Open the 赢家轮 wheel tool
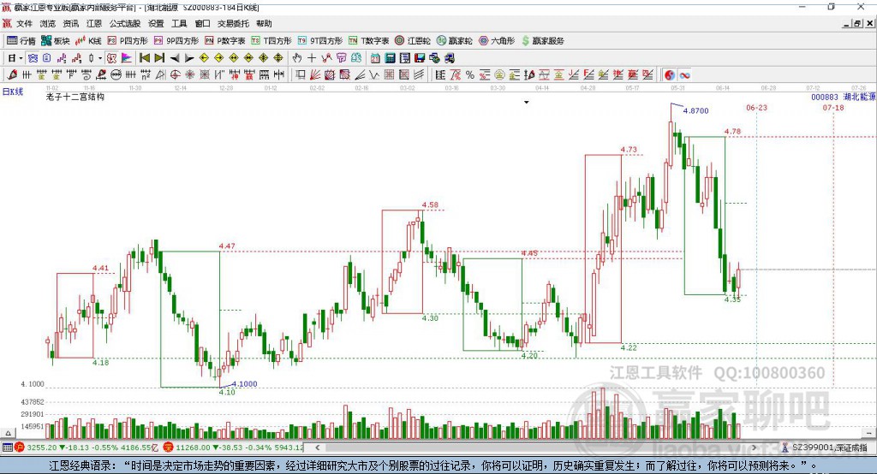The height and width of the screenshot is (474, 877). (454, 41)
